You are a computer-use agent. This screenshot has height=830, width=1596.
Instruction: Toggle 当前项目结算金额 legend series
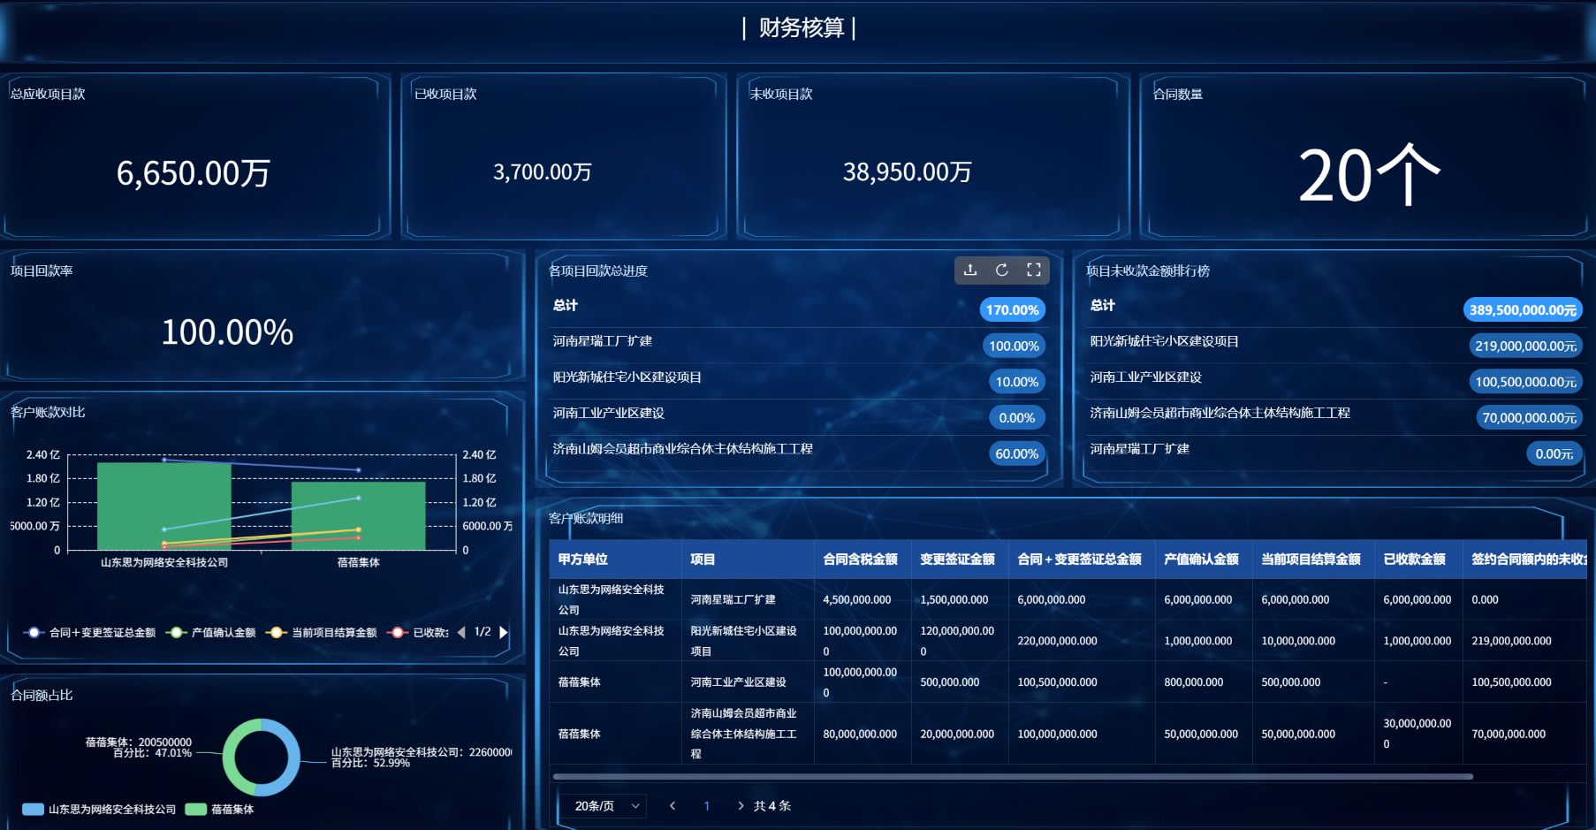click(x=323, y=633)
